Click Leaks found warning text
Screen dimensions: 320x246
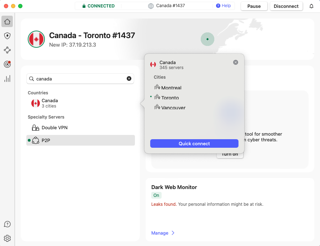pos(164,204)
